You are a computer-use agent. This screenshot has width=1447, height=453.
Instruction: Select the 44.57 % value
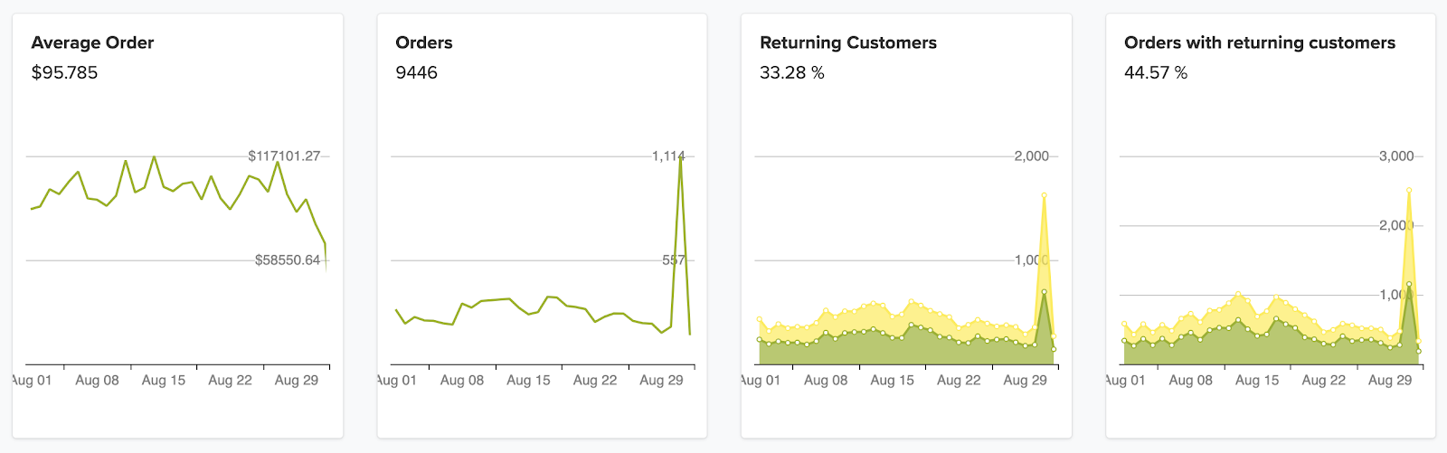pos(1156,72)
